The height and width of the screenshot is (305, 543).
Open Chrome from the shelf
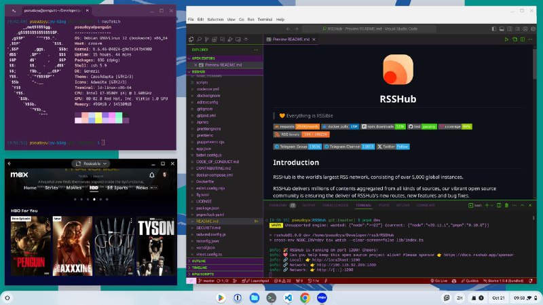[x=305, y=298]
